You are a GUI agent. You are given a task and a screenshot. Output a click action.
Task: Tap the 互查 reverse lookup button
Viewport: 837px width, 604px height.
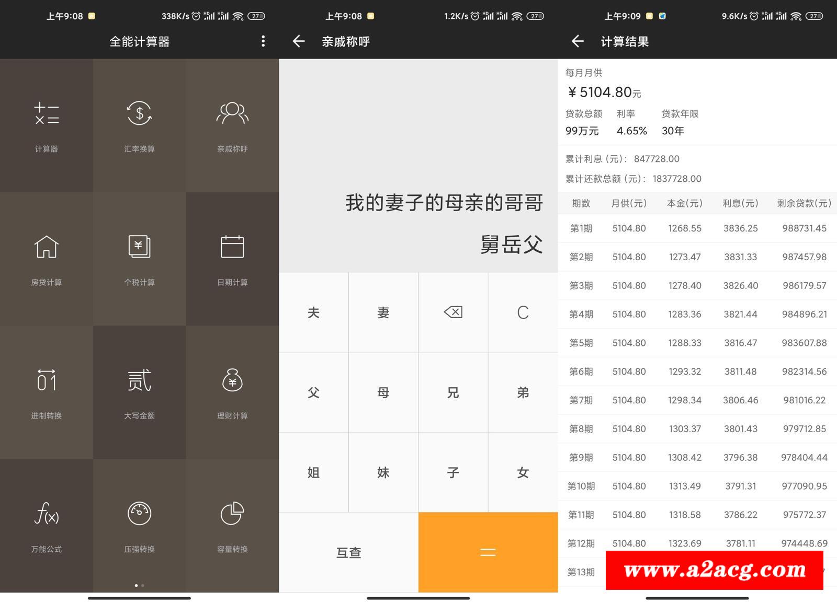coord(348,552)
